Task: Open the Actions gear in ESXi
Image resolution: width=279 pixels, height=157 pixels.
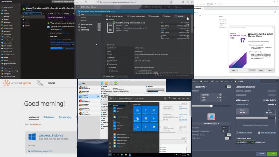Action: 107,19
